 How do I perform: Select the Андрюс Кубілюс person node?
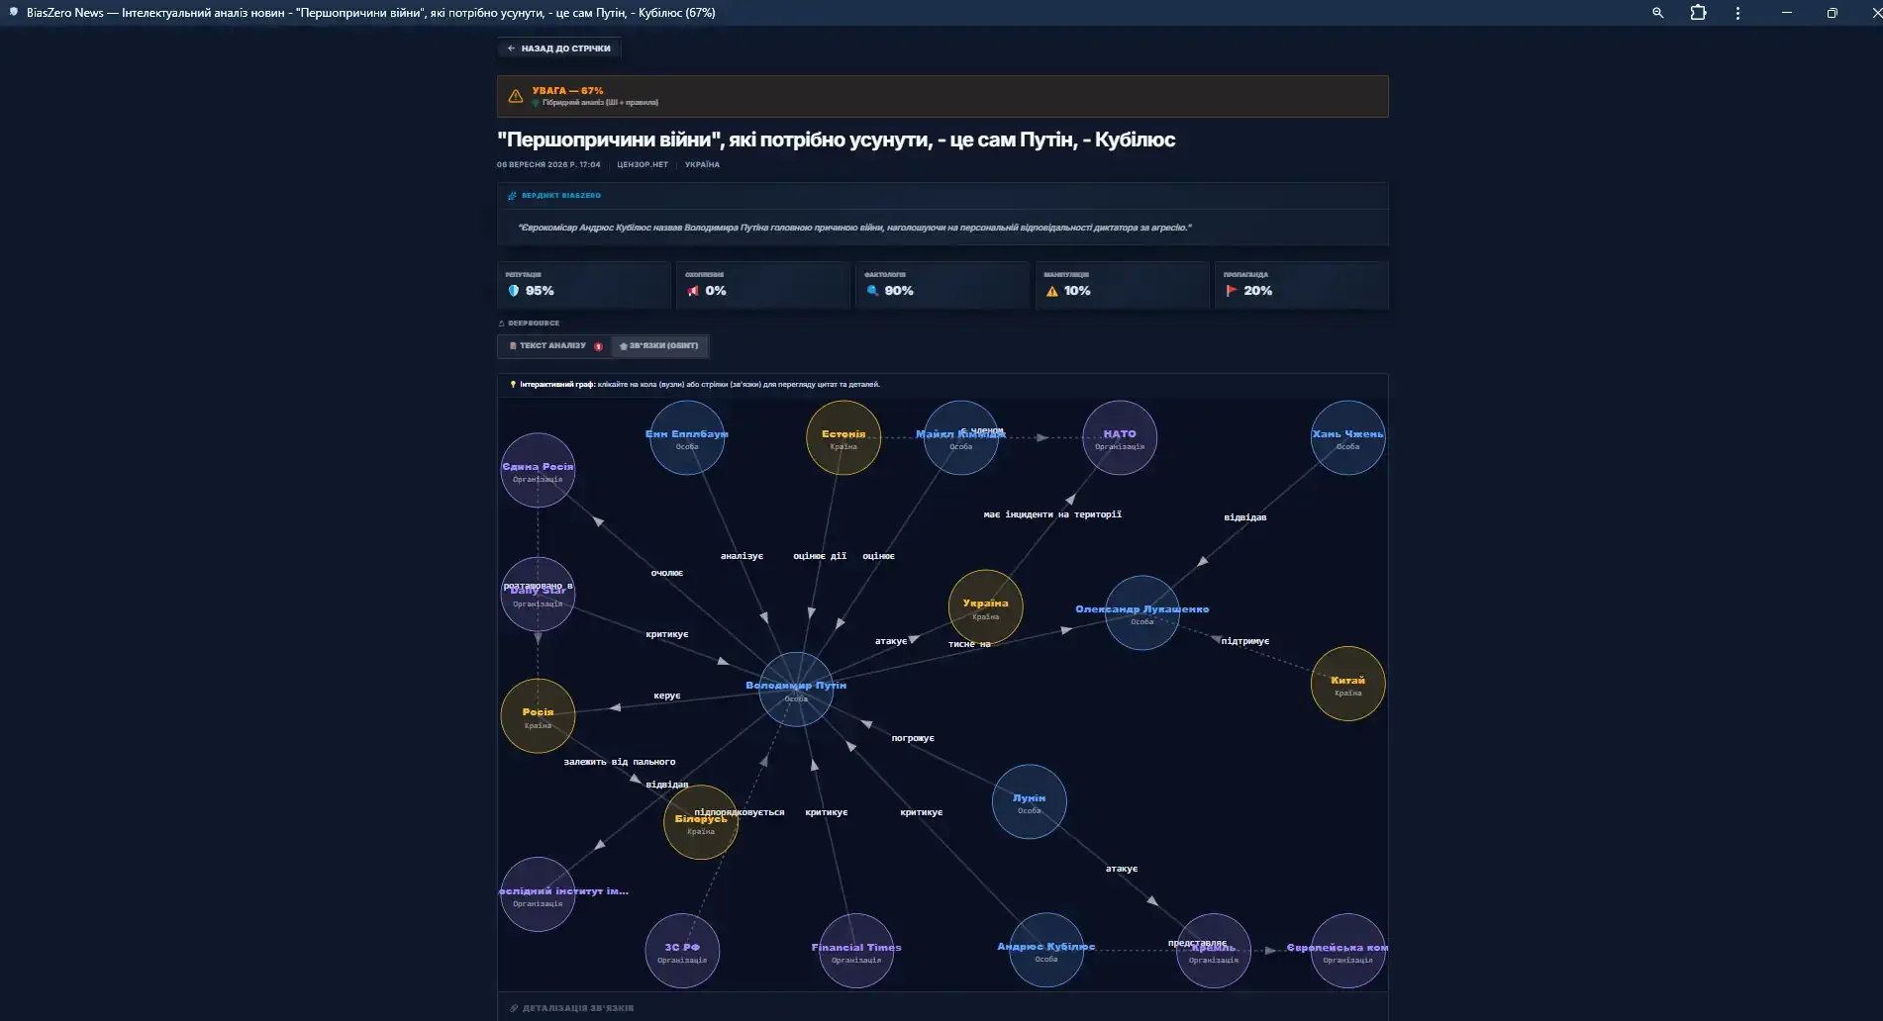point(1046,950)
